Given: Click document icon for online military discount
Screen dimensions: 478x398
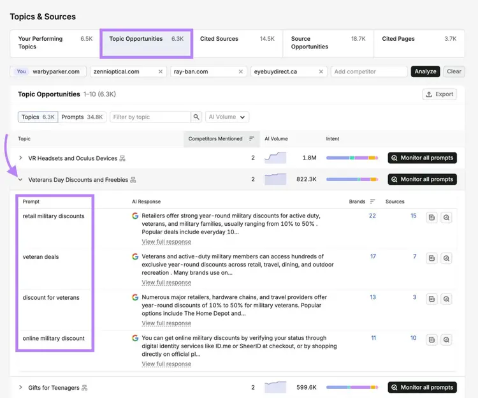Looking at the screenshot, I should (x=431, y=340).
